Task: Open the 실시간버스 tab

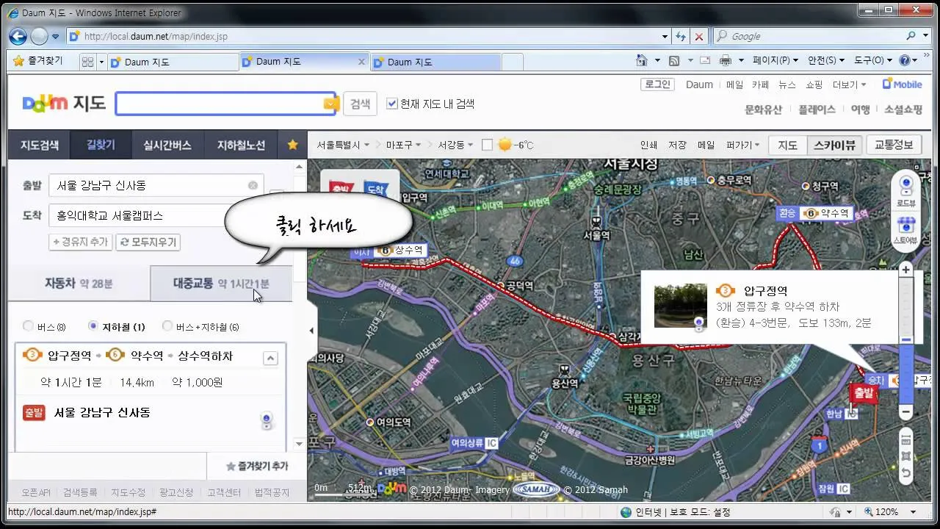Action: click(167, 145)
